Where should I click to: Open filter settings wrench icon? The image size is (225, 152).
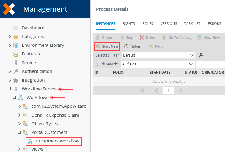[201, 55]
